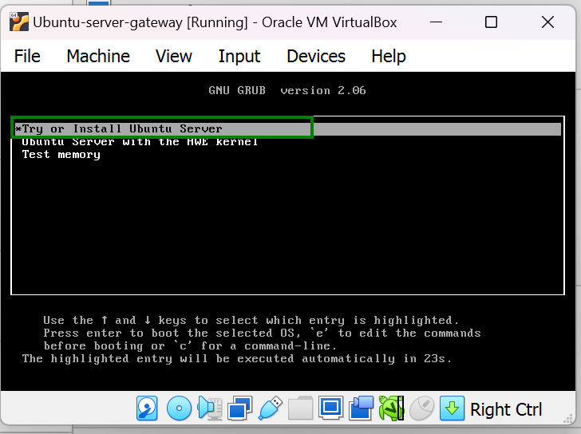Open the File menu
Screen dimensions: 581x434
point(27,57)
